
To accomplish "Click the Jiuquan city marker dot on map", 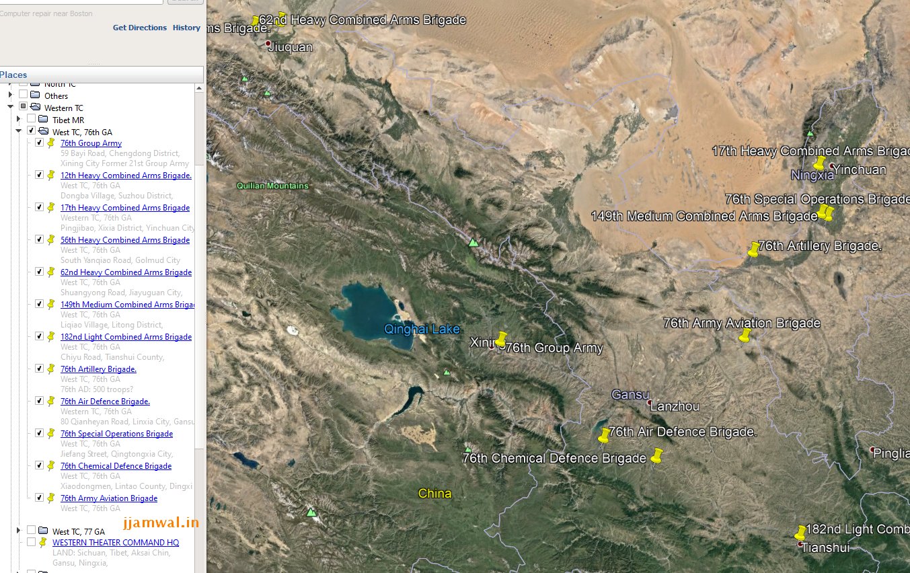I will (268, 44).
